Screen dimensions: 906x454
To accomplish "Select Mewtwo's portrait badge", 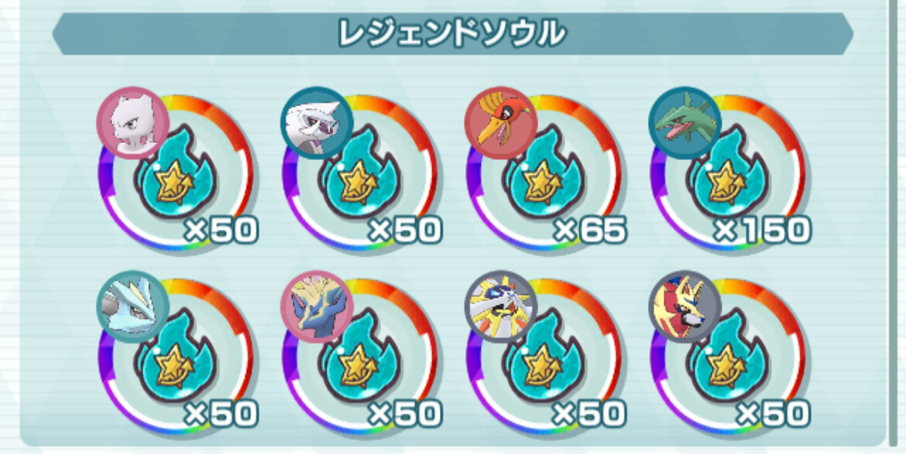I will [x=133, y=123].
